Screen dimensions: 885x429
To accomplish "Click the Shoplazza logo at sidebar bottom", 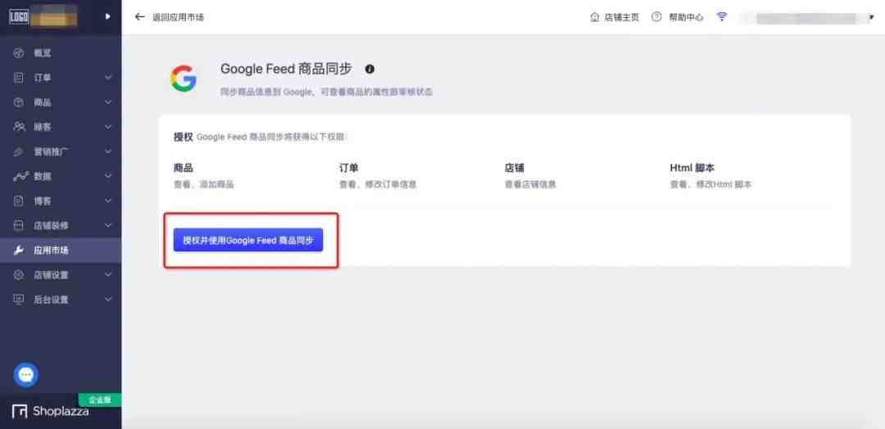I will coord(50,412).
